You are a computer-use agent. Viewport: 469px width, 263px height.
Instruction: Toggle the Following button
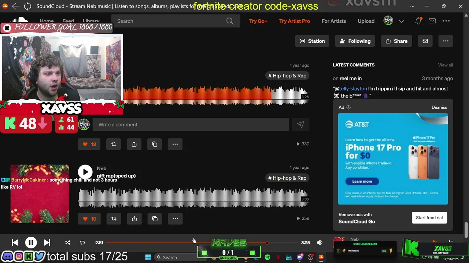click(x=355, y=41)
